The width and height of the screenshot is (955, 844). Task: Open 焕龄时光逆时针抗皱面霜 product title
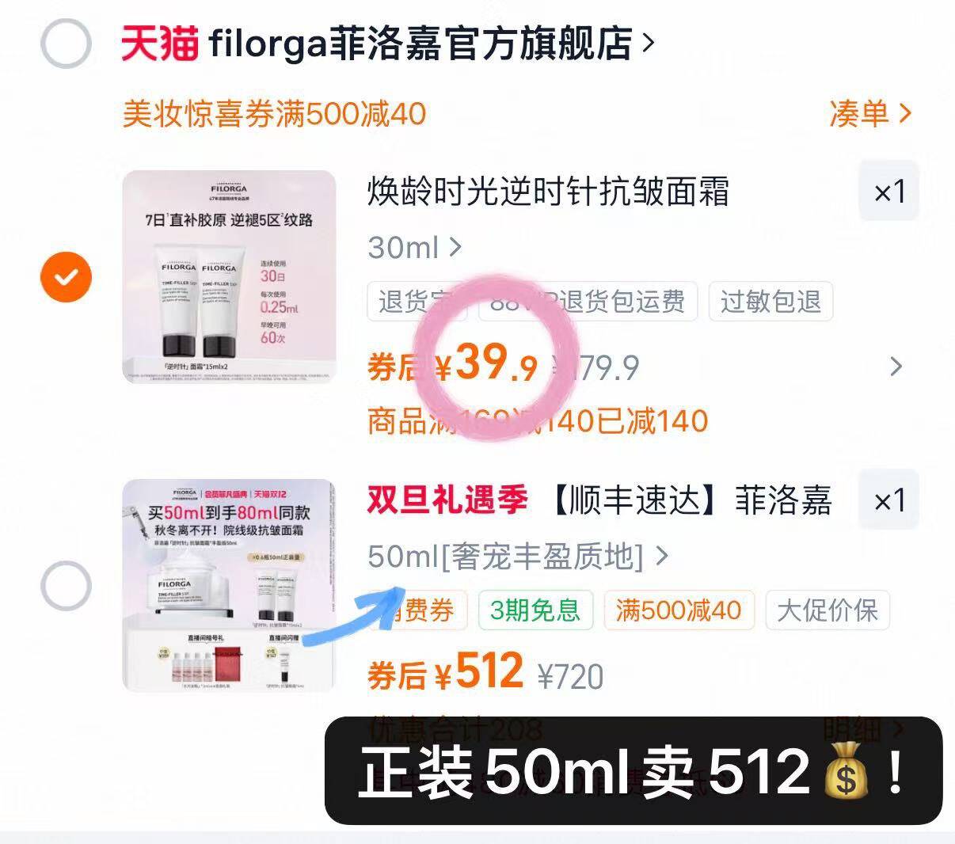(548, 192)
